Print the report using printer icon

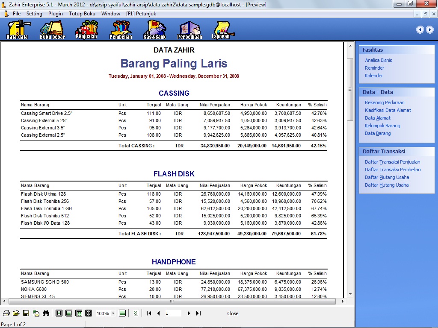[x=6, y=313]
